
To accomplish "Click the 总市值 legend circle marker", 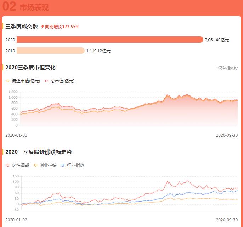I will 47,81.
